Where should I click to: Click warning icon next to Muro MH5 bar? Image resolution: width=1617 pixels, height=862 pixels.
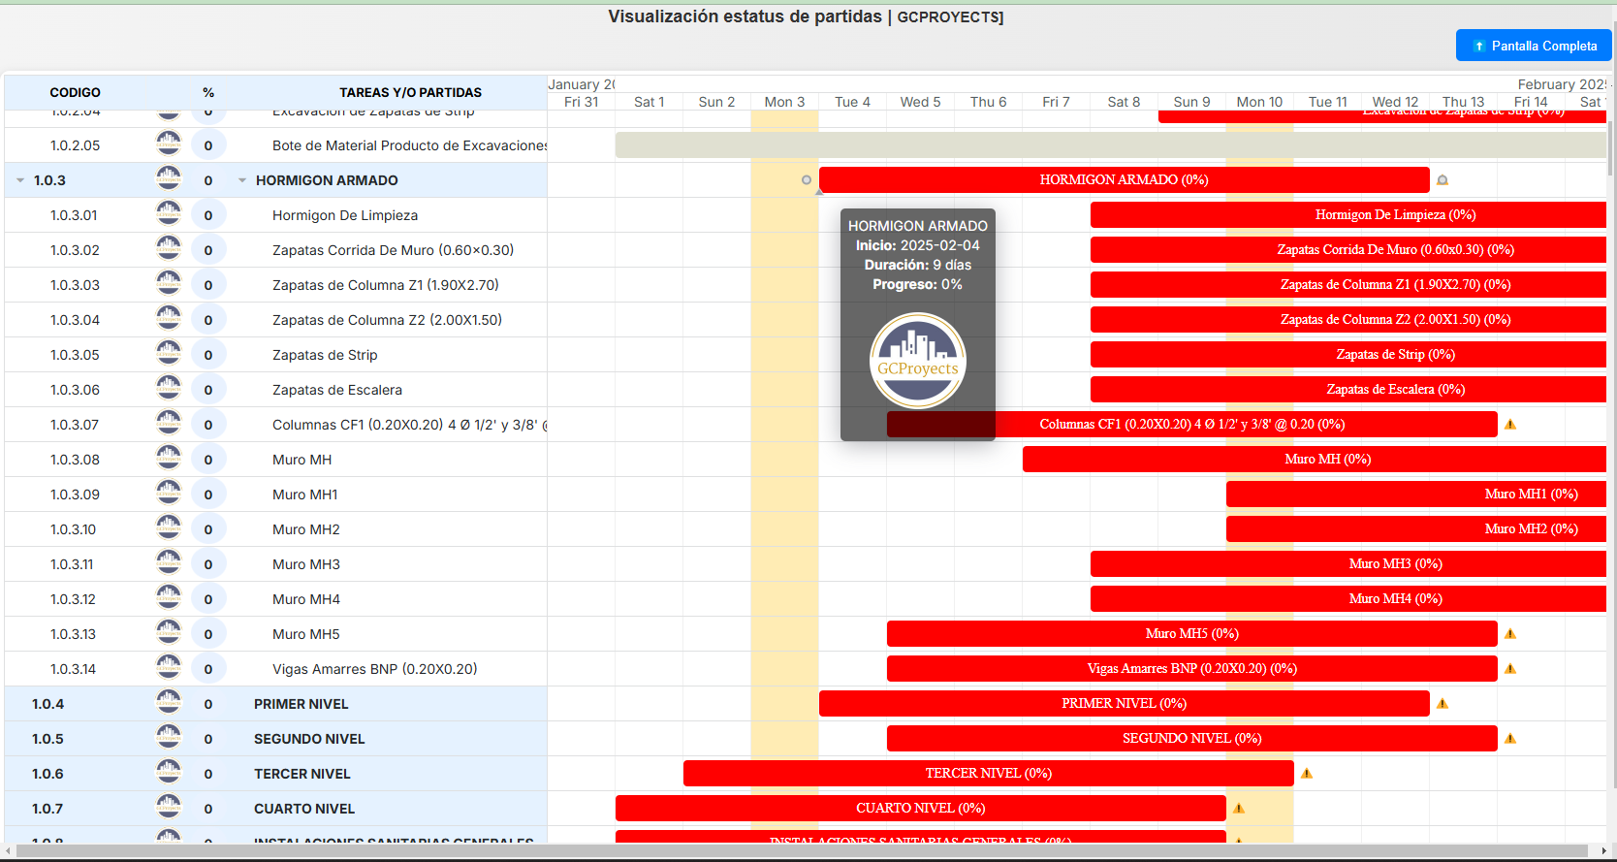click(1510, 634)
